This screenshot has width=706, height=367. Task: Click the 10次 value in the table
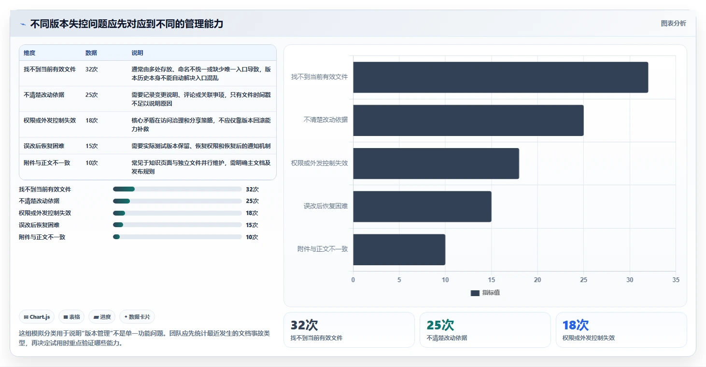tap(92, 163)
